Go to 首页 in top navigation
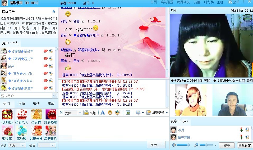The width and height of the screenshot is (253, 150). [154, 2]
